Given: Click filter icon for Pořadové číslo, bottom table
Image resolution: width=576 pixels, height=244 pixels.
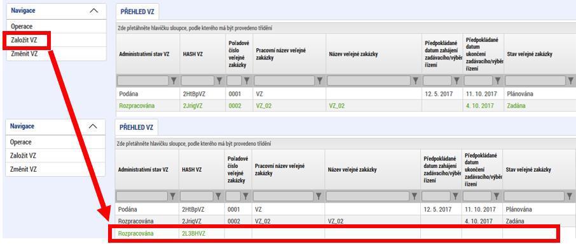Looking at the screenshot, I should [x=246, y=196].
